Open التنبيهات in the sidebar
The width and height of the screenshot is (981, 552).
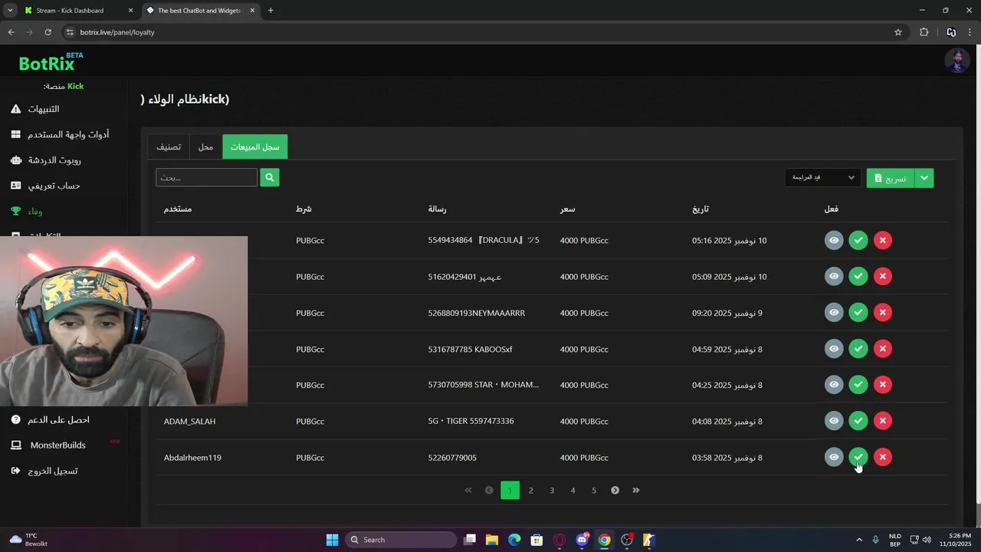coord(44,109)
